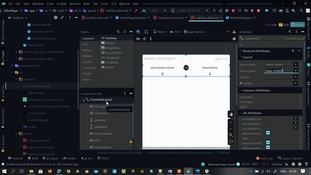Open AppTheme dropdown

194,32
